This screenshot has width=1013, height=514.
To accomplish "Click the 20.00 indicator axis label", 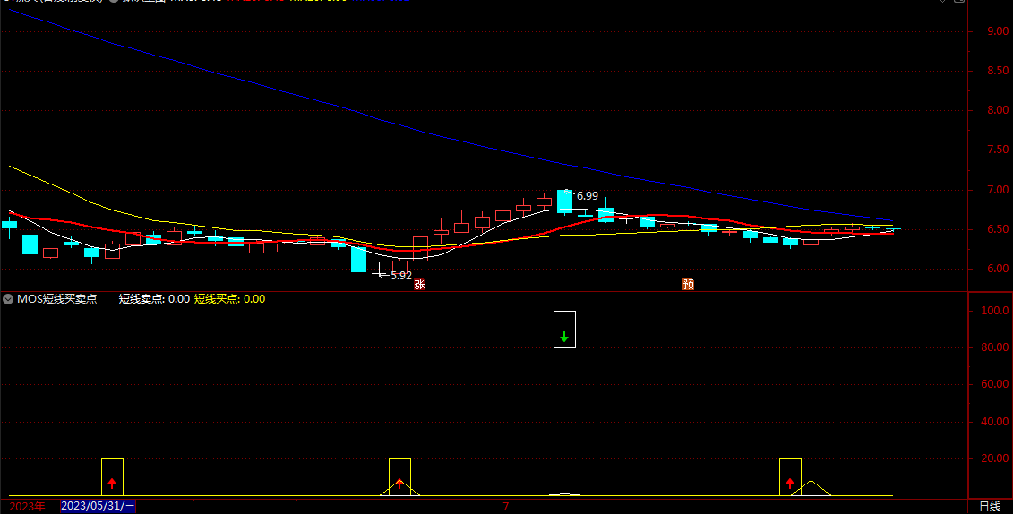I will click(x=995, y=459).
